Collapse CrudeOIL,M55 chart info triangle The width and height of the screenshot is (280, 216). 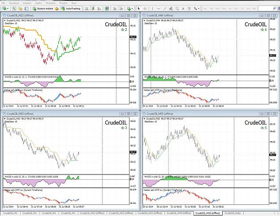click(144, 119)
